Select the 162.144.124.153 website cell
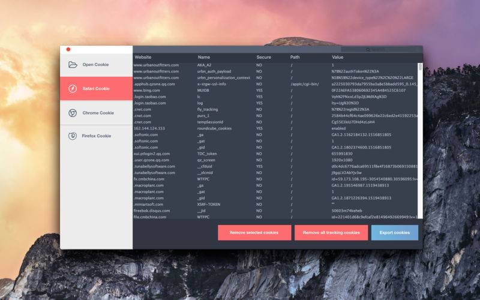 click(x=149, y=128)
